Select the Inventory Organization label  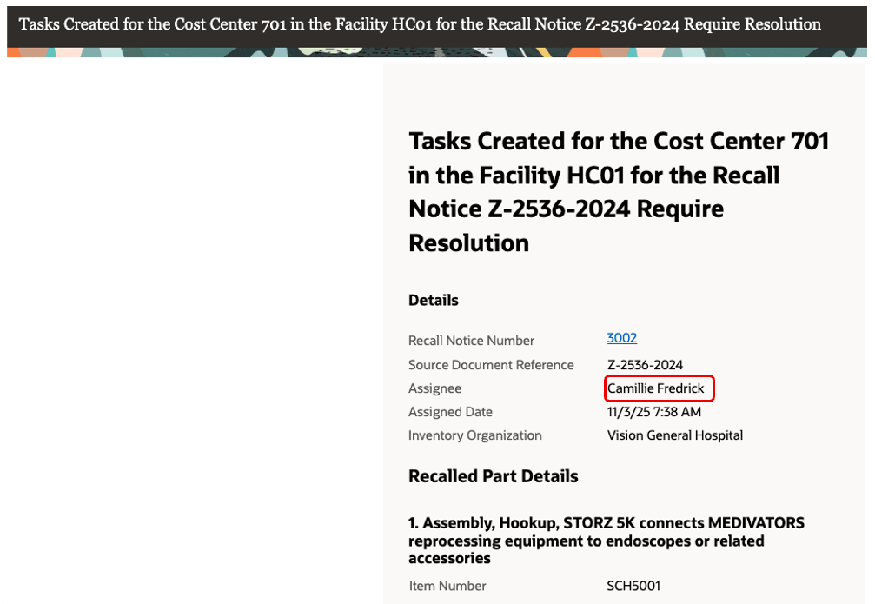click(474, 435)
